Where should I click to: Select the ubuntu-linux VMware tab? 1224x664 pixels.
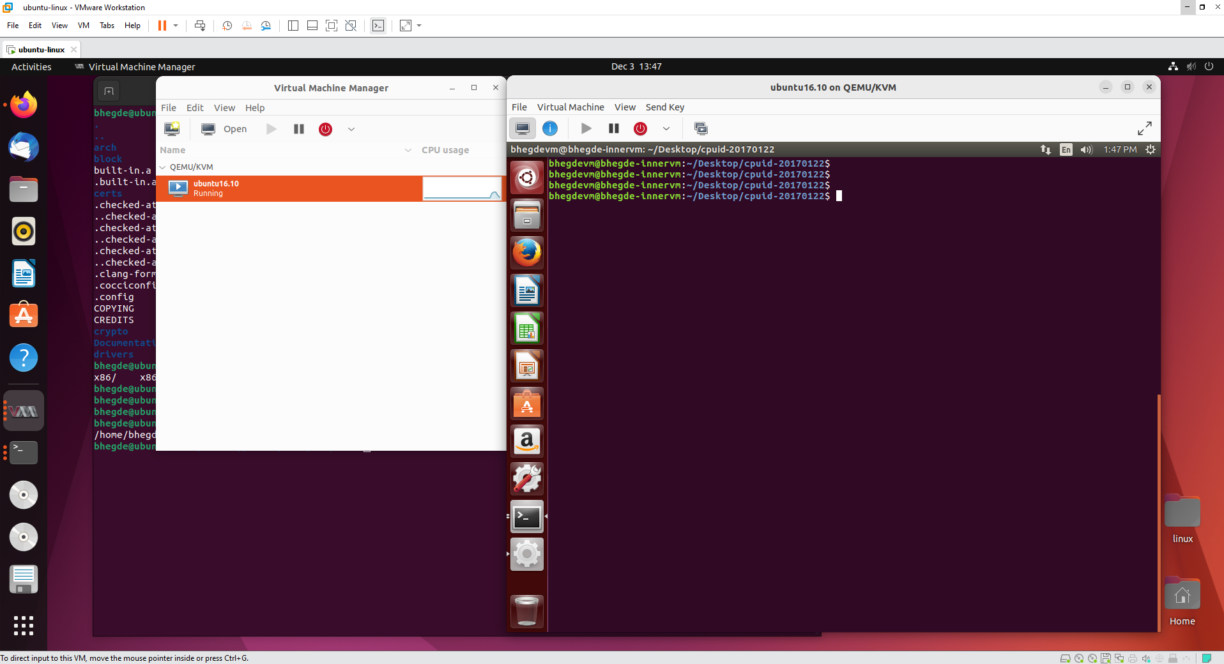(x=42, y=49)
